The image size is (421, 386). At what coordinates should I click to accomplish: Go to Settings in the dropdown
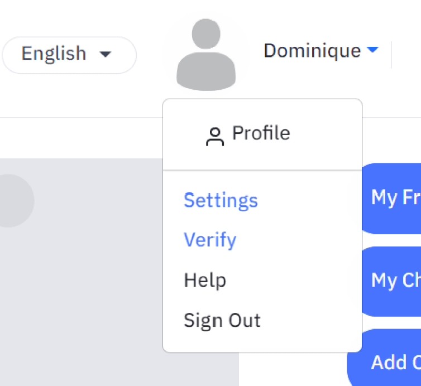tap(221, 200)
